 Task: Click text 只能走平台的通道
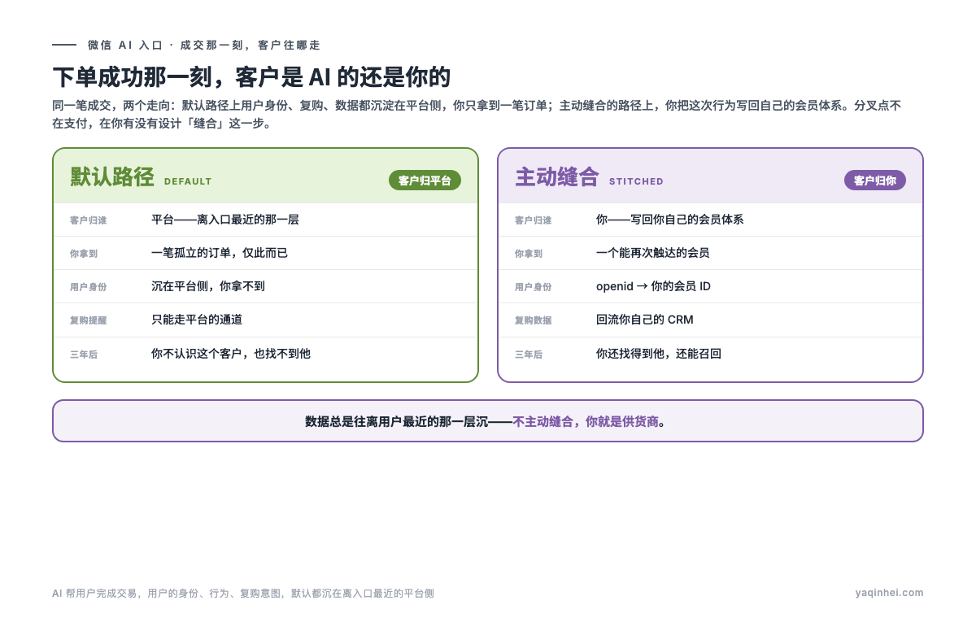click(x=197, y=320)
